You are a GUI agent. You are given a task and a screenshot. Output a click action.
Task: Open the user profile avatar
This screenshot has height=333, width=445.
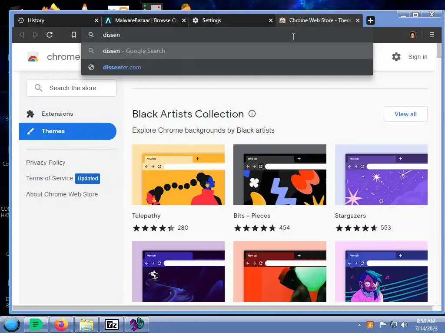coord(412,35)
